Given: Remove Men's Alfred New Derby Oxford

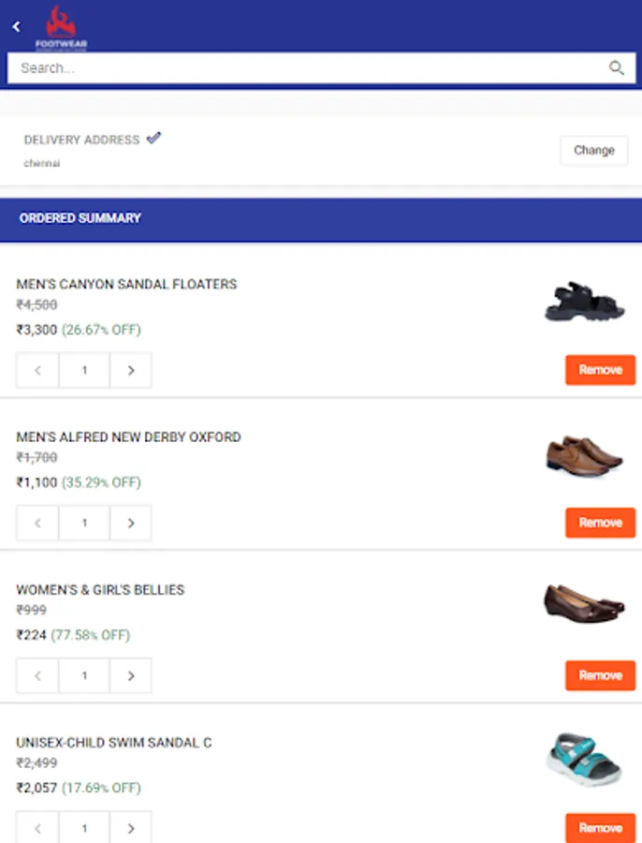Looking at the screenshot, I should tap(600, 523).
